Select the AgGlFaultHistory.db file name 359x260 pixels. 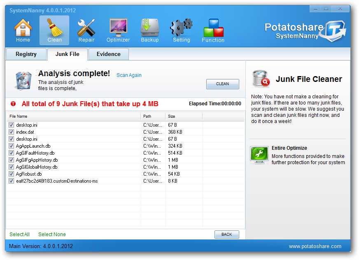point(35,153)
